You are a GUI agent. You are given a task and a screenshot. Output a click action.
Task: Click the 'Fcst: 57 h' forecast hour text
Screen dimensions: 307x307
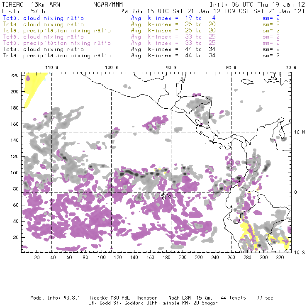point(23,11)
